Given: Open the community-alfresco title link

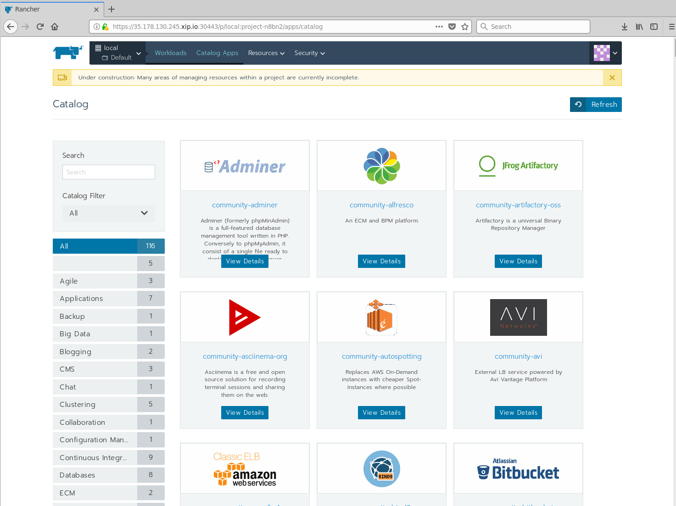Looking at the screenshot, I should point(381,205).
